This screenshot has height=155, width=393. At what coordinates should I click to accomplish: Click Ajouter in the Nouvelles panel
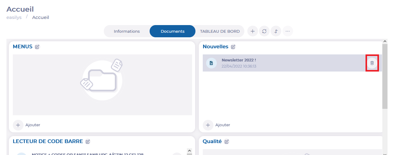223,125
